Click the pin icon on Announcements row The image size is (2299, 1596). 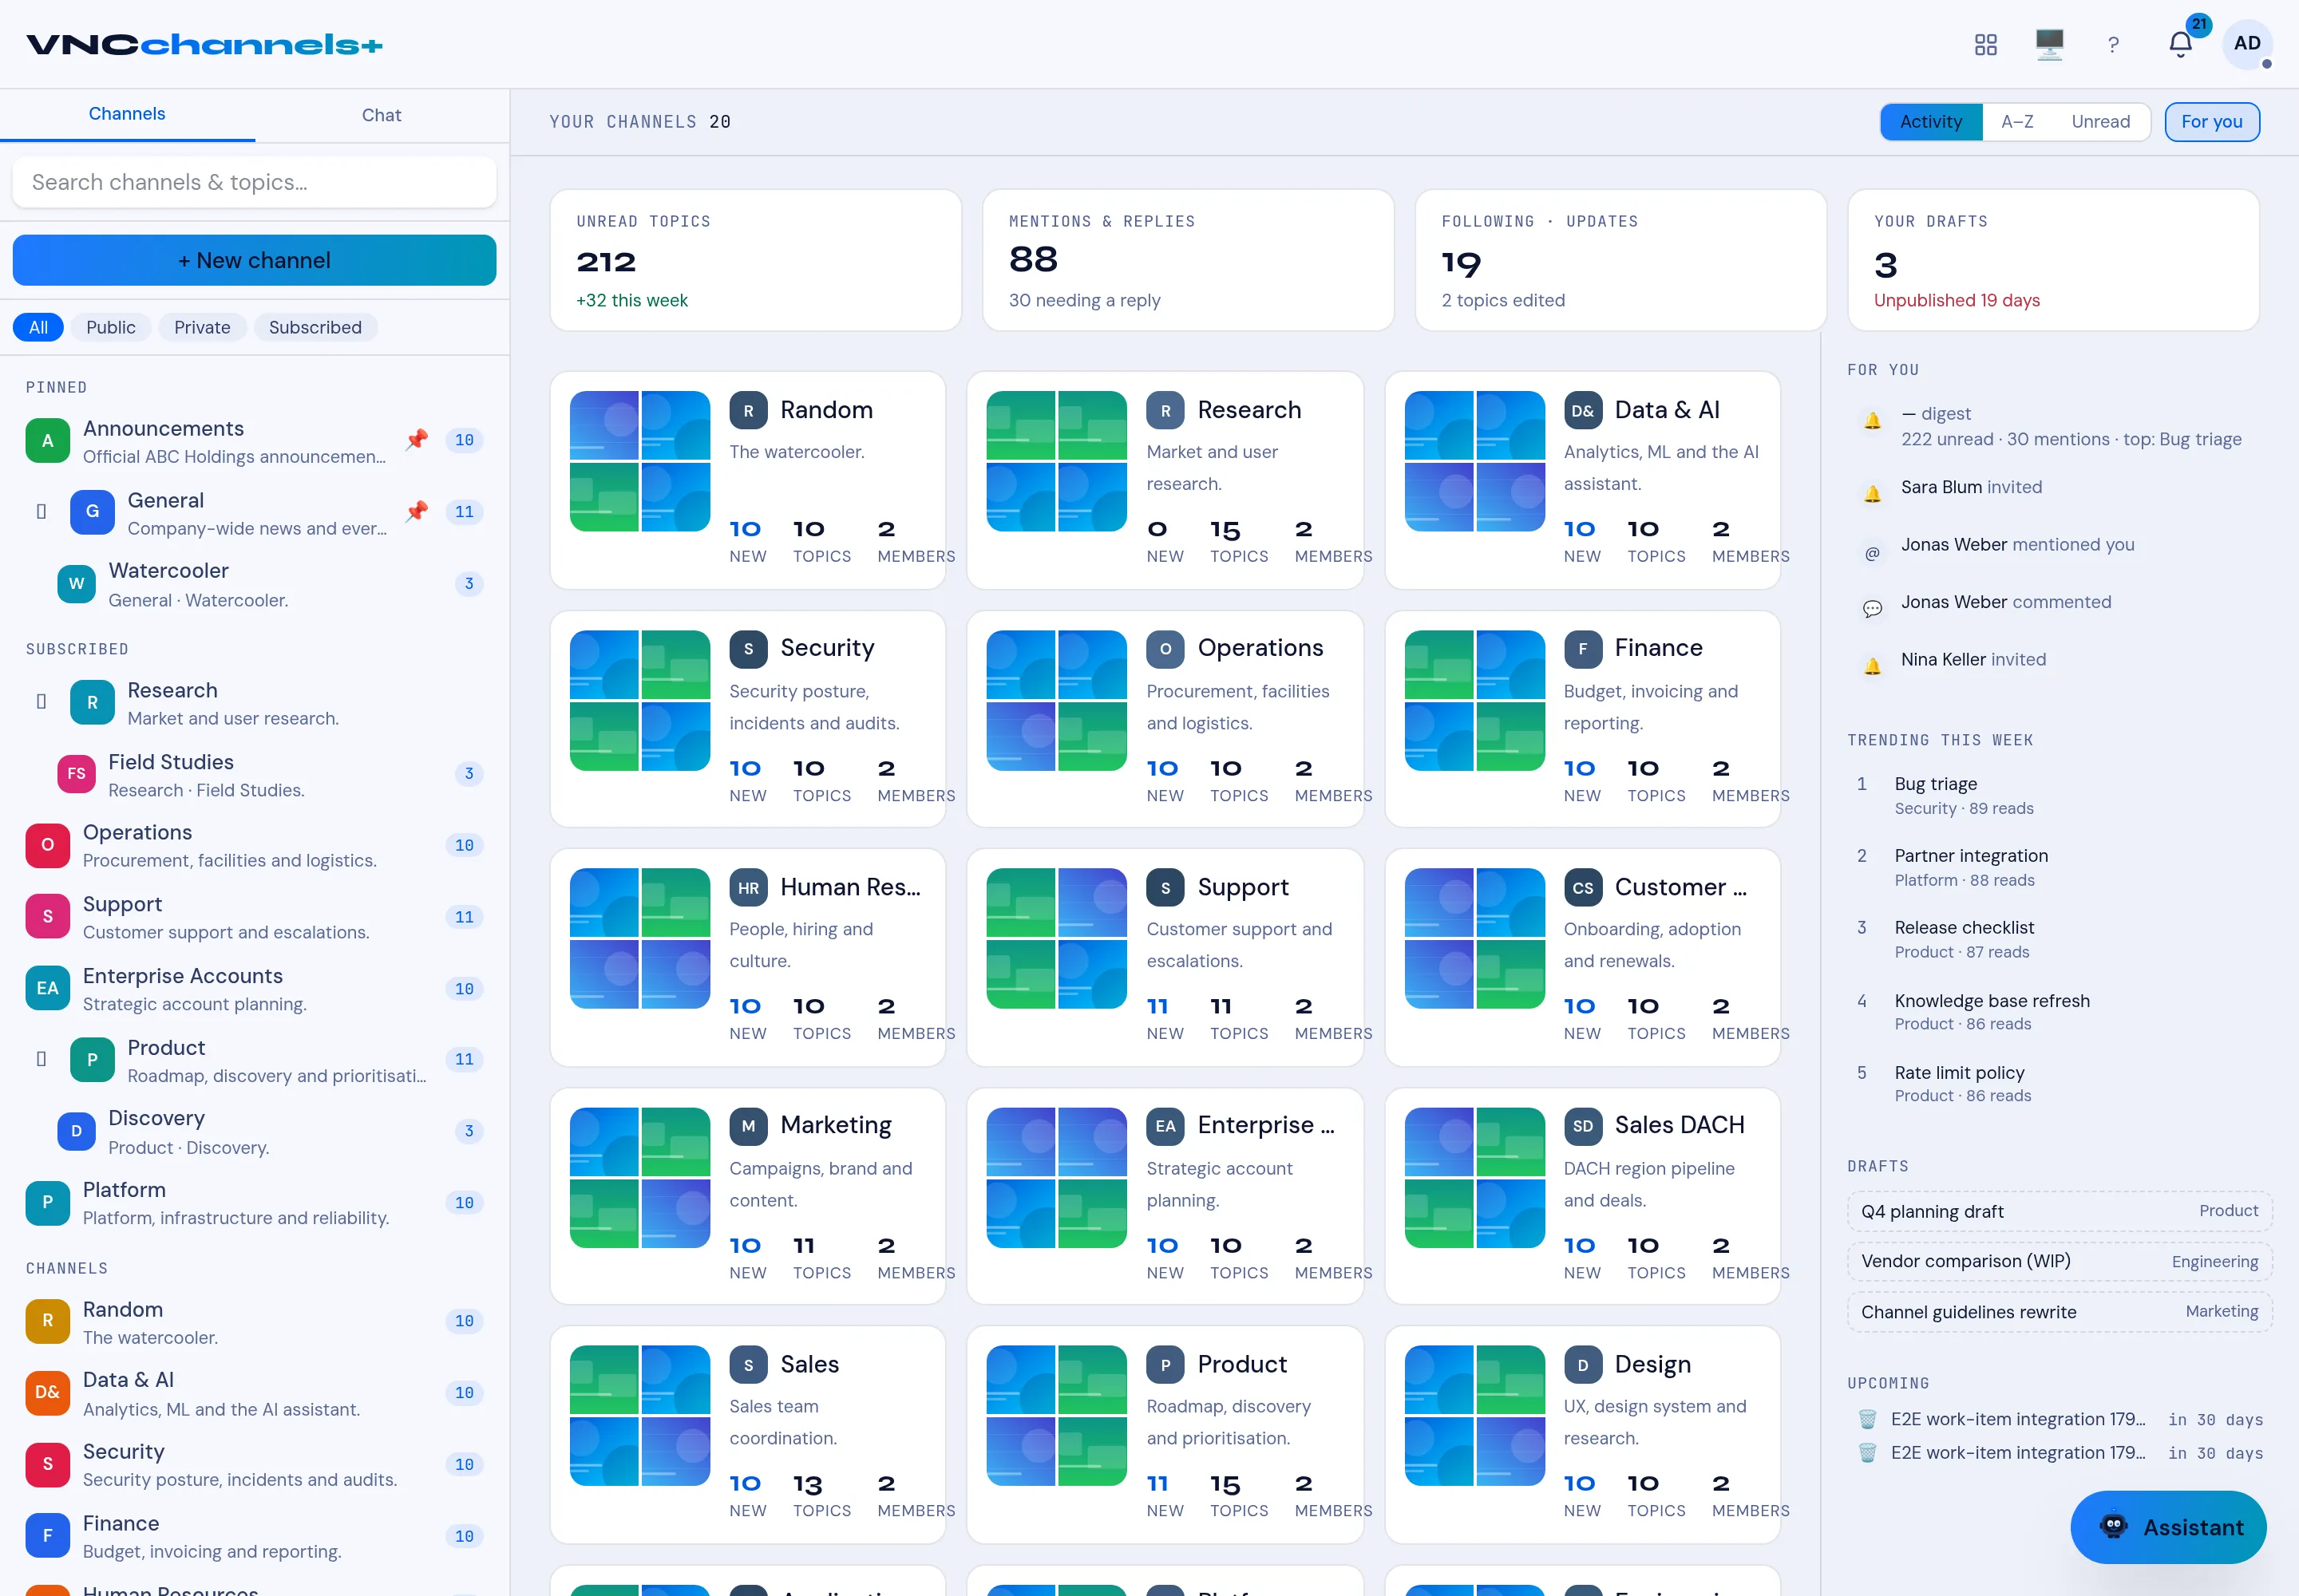[417, 440]
